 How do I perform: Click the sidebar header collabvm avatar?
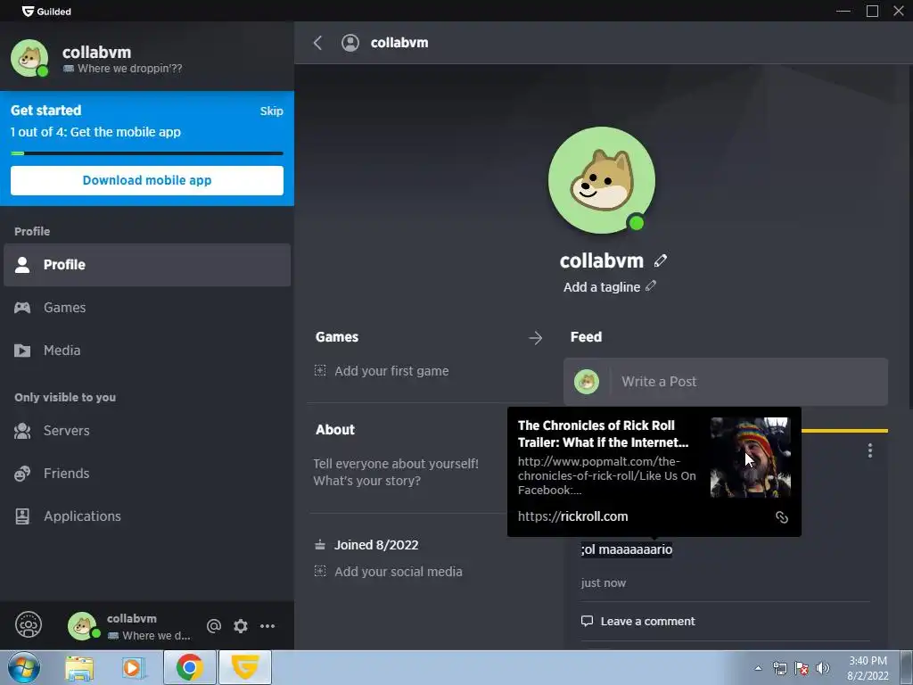29,58
